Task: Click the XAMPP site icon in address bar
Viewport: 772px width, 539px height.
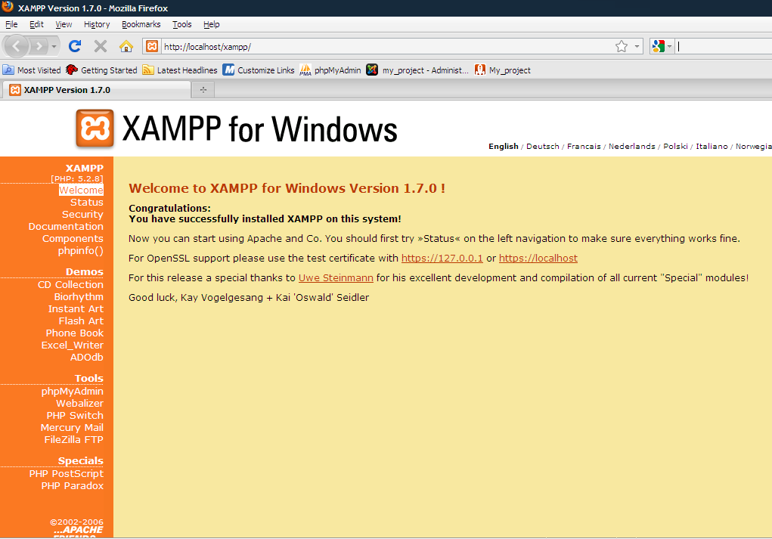Action: pos(152,46)
